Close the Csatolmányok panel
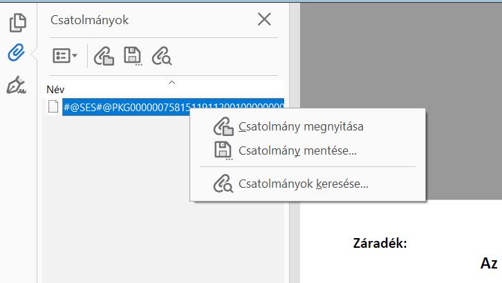 264,19
